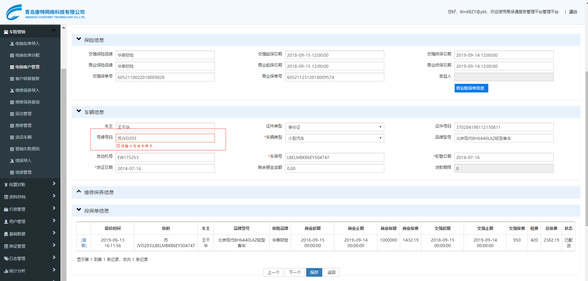The height and width of the screenshot is (281, 588).
Task: Click the 商业险保单信息 button
Action: click(471, 88)
